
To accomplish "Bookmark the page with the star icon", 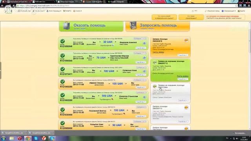I will click(236, 5).
